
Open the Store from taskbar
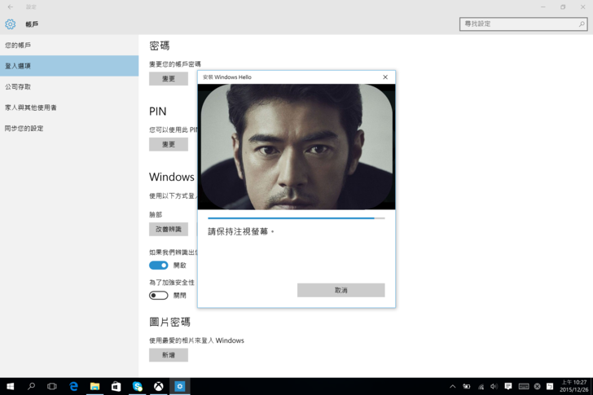coord(116,386)
